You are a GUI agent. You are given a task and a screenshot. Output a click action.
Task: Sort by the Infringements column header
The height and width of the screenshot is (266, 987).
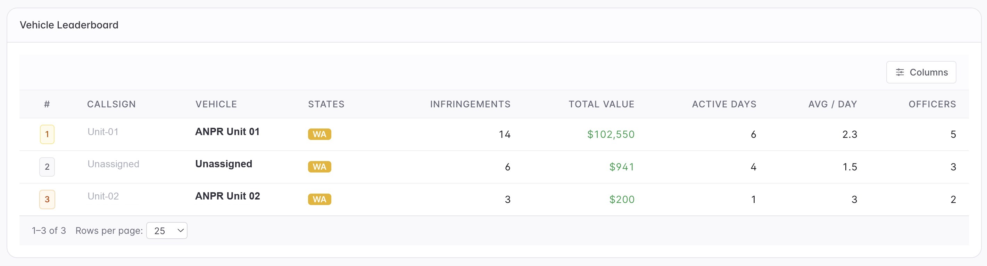pyautogui.click(x=470, y=104)
